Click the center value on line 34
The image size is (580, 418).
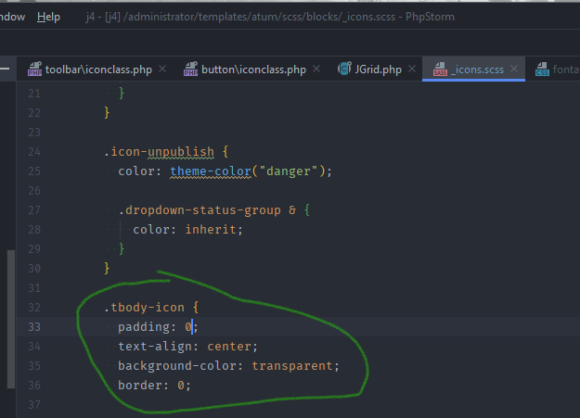(x=229, y=347)
